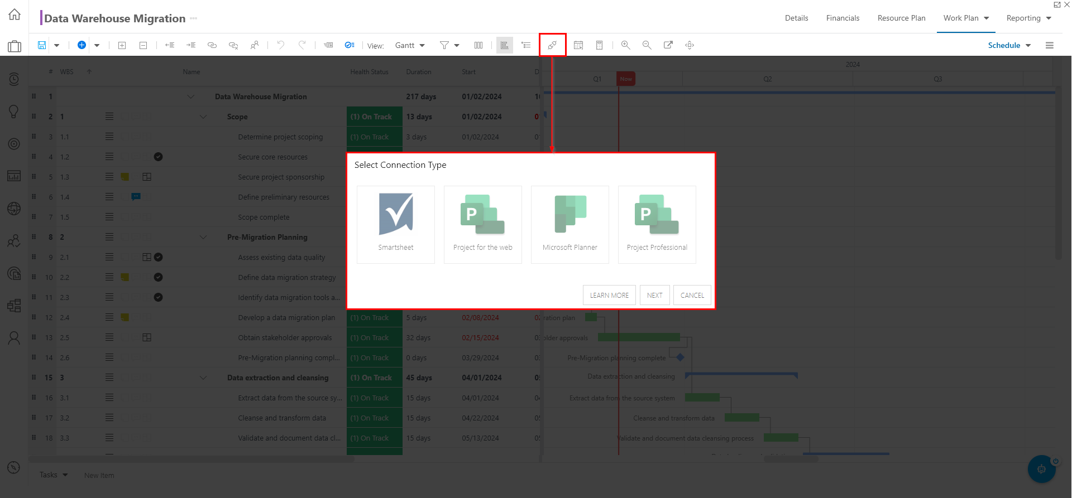Click the NEXT button
The image size is (1072, 498).
click(654, 295)
